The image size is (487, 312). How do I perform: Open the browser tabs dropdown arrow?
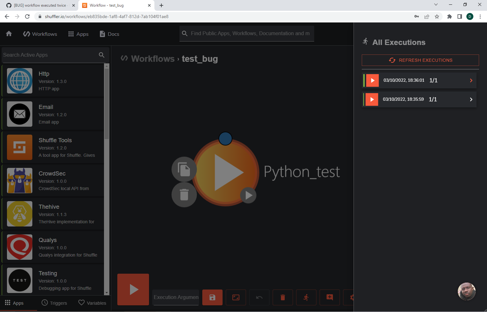point(436,5)
